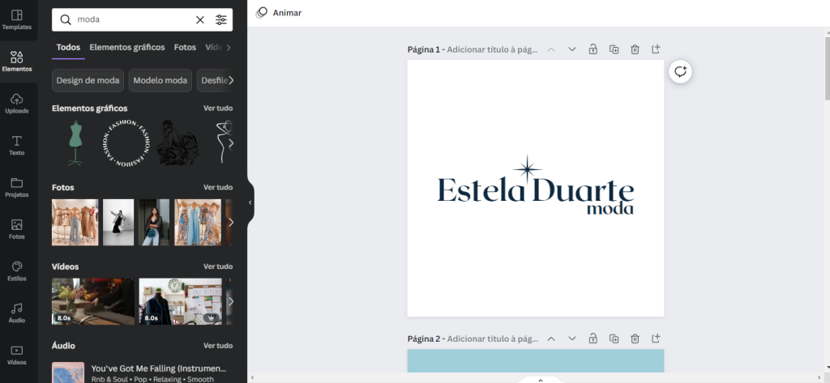Open the Áudio sidebar panel
The image size is (830, 383).
pos(17,313)
